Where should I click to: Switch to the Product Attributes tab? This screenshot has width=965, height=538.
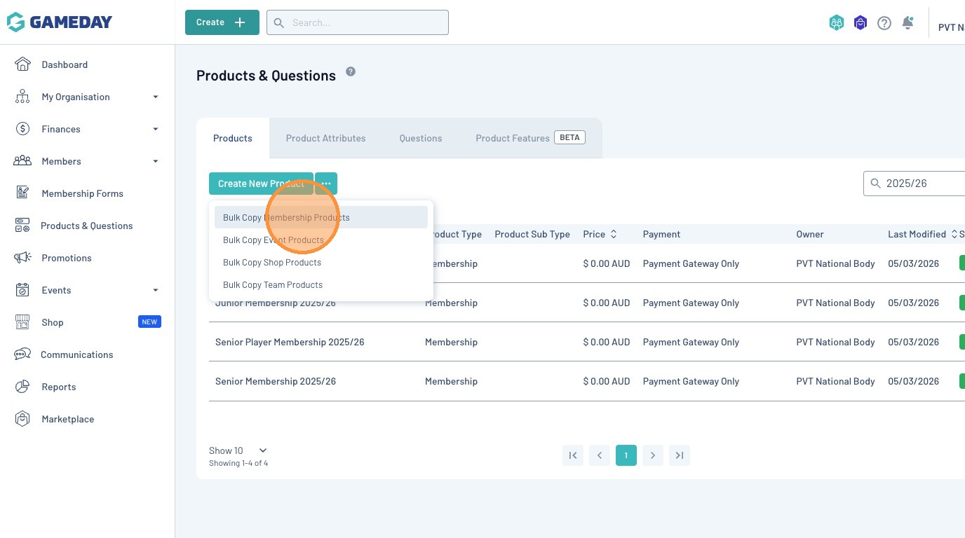326,138
